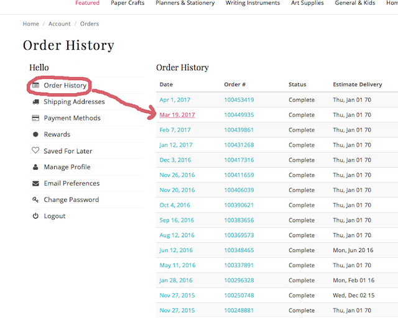Open the Oct 4, 2016 order date
The height and width of the screenshot is (336, 398).
(x=175, y=205)
